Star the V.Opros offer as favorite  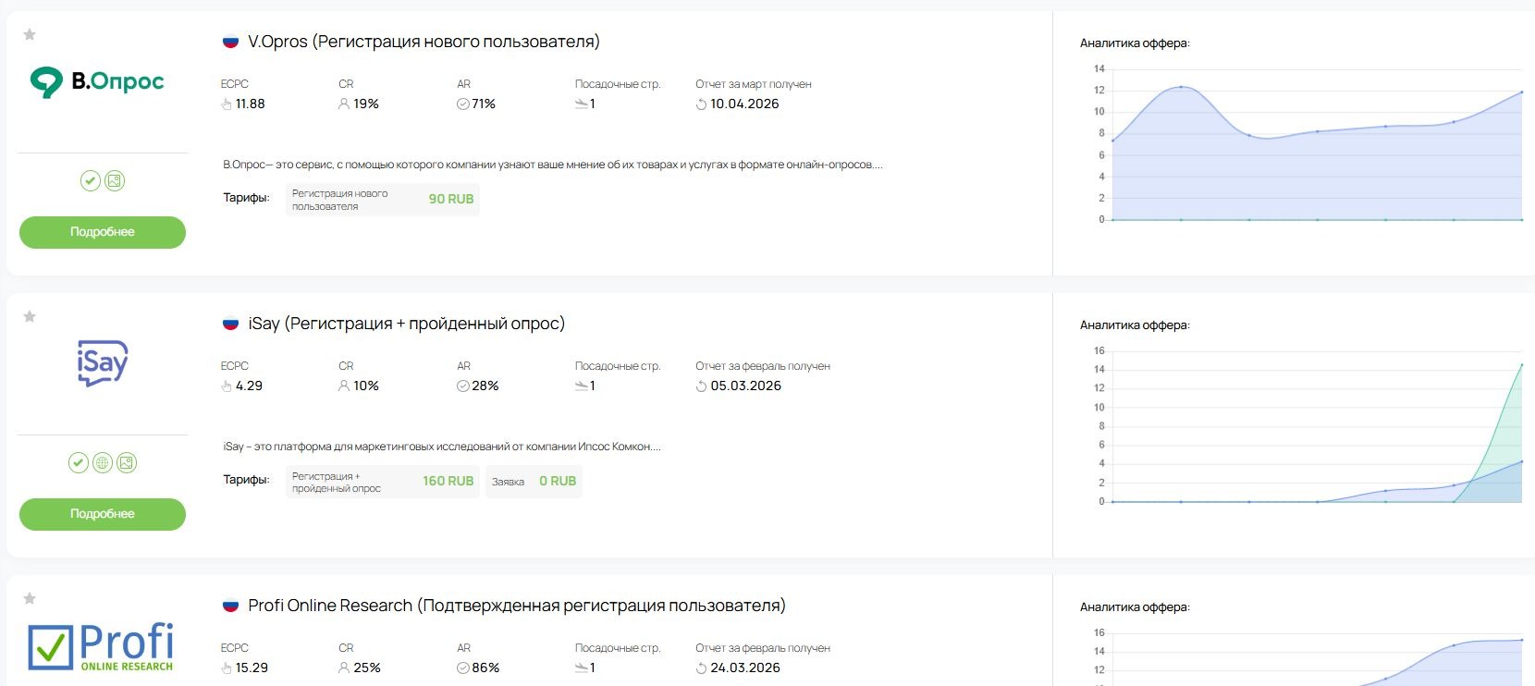click(x=30, y=34)
